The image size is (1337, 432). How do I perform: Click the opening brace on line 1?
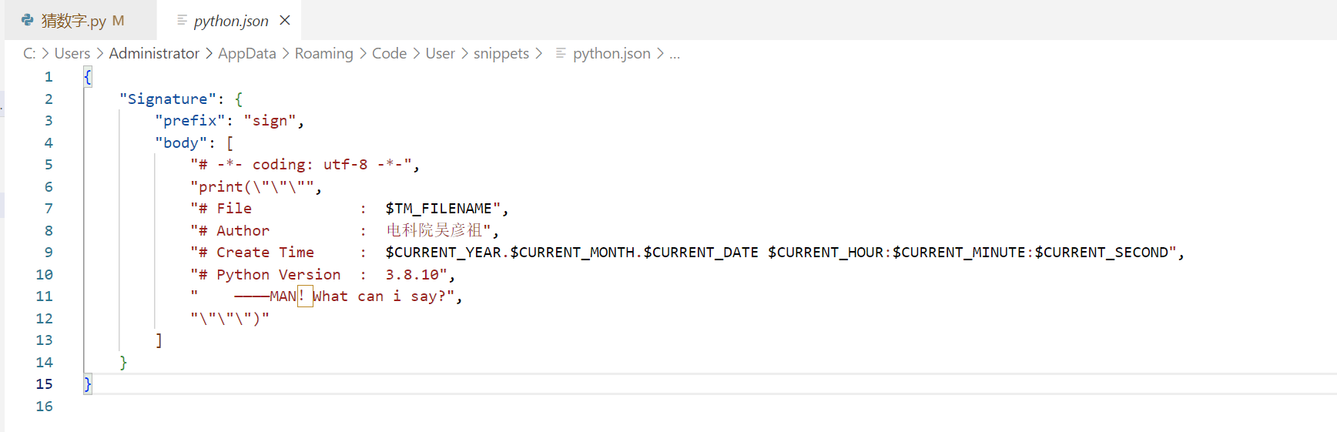88,77
